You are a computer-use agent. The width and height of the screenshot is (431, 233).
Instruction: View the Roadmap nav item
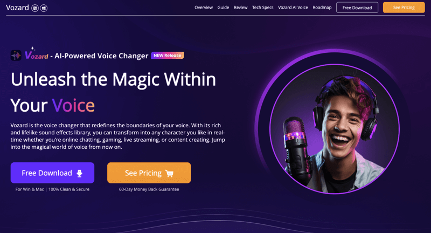coord(322,8)
